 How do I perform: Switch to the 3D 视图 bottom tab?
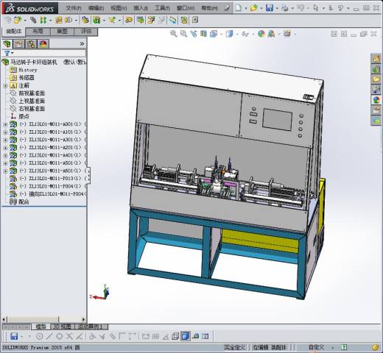click(x=63, y=327)
